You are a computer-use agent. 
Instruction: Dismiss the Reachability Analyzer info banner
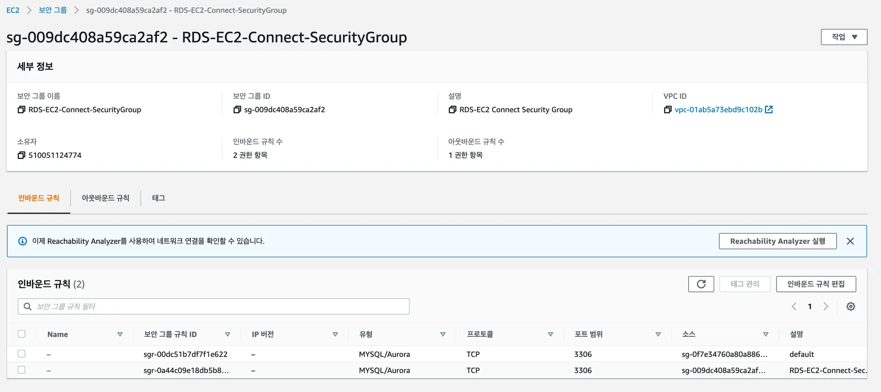coord(850,241)
